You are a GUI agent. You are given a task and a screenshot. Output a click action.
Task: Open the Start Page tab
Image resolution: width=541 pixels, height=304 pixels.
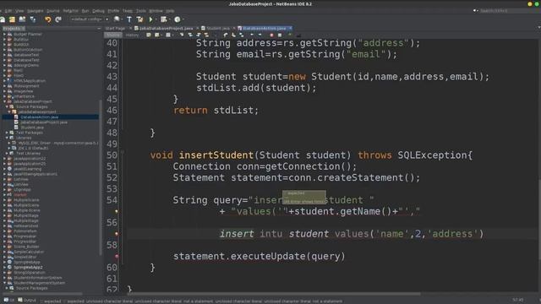coord(115,28)
